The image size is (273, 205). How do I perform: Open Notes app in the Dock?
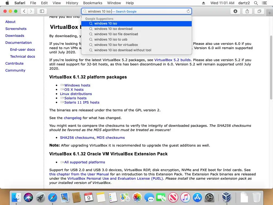(101, 197)
